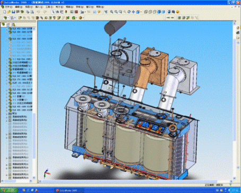Click the Save floppy disk icon

click(13, 12)
